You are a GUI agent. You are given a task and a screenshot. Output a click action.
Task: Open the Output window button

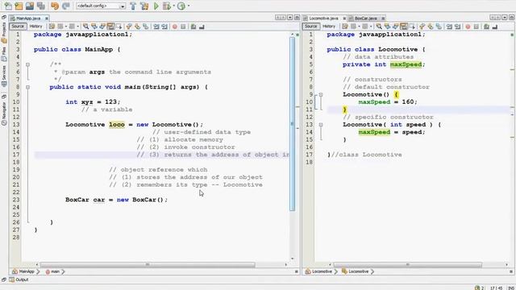click(19, 280)
